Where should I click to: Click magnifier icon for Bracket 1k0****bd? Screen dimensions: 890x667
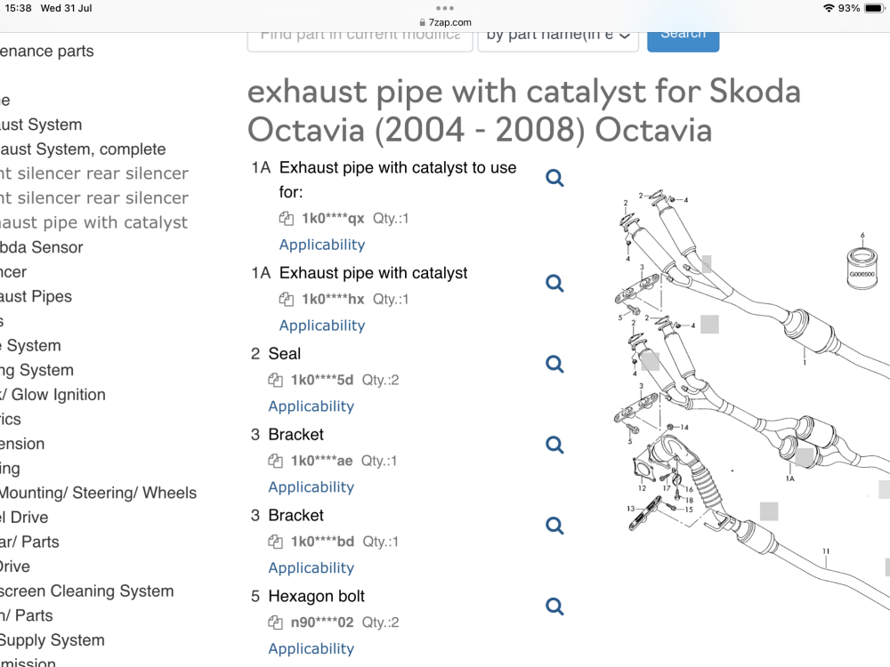(x=554, y=526)
